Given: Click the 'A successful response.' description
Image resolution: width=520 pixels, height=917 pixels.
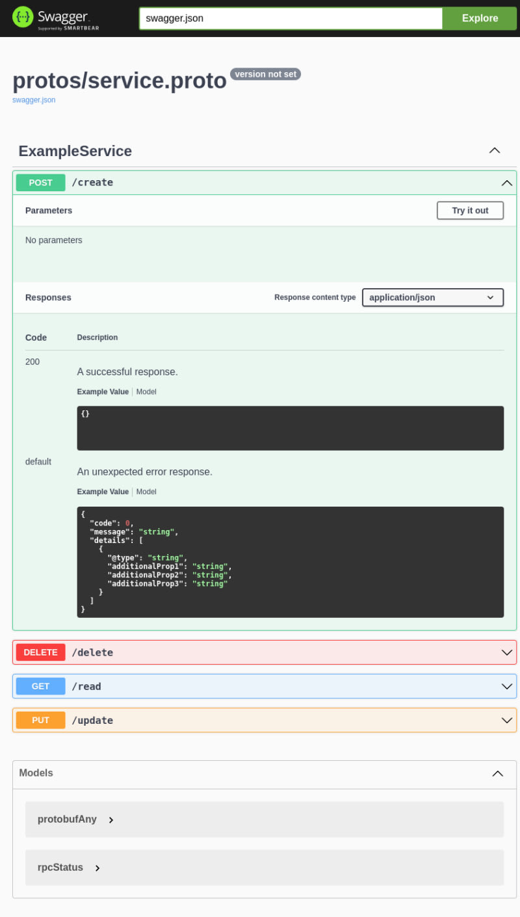Looking at the screenshot, I should tap(127, 372).
